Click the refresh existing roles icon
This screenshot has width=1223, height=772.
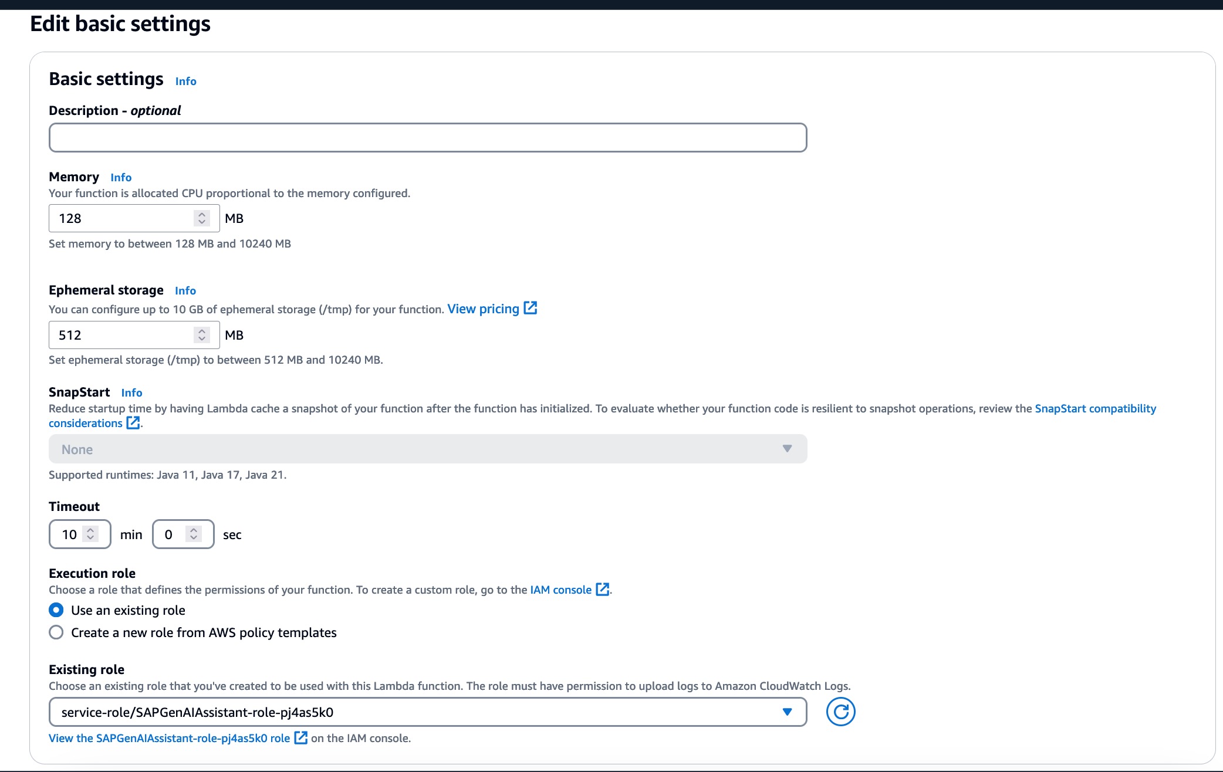[840, 712]
